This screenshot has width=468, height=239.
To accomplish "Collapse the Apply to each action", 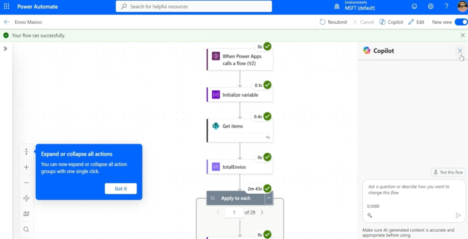I will point(268,198).
